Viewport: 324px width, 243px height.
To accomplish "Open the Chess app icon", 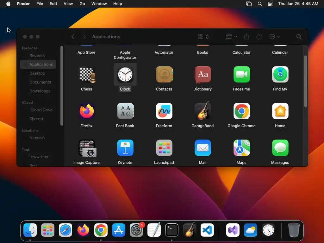I will click(x=87, y=75).
